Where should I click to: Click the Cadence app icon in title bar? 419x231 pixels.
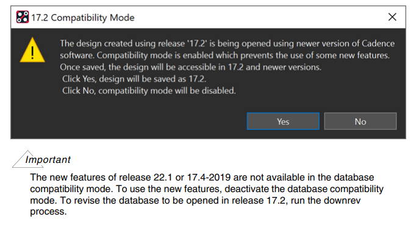coord(22,17)
